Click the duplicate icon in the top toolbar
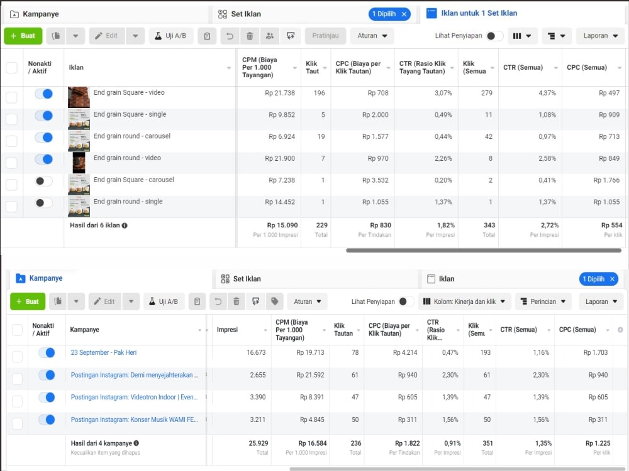 tap(56, 36)
